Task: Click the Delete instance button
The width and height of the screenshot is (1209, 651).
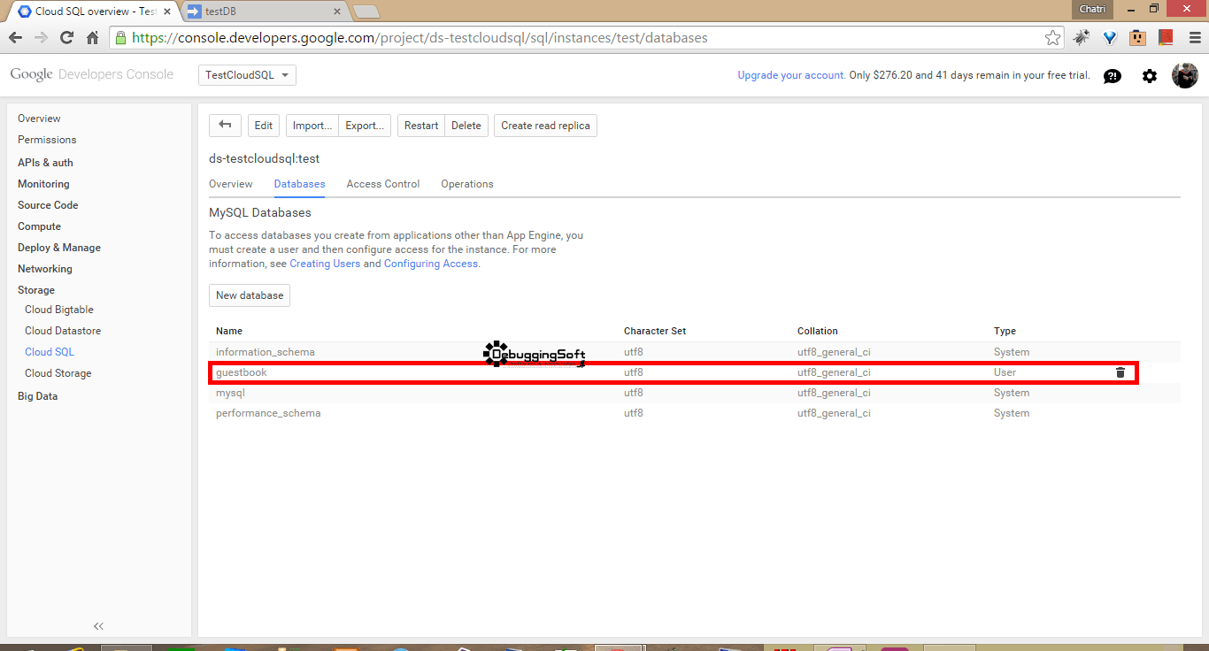Action: pos(466,126)
